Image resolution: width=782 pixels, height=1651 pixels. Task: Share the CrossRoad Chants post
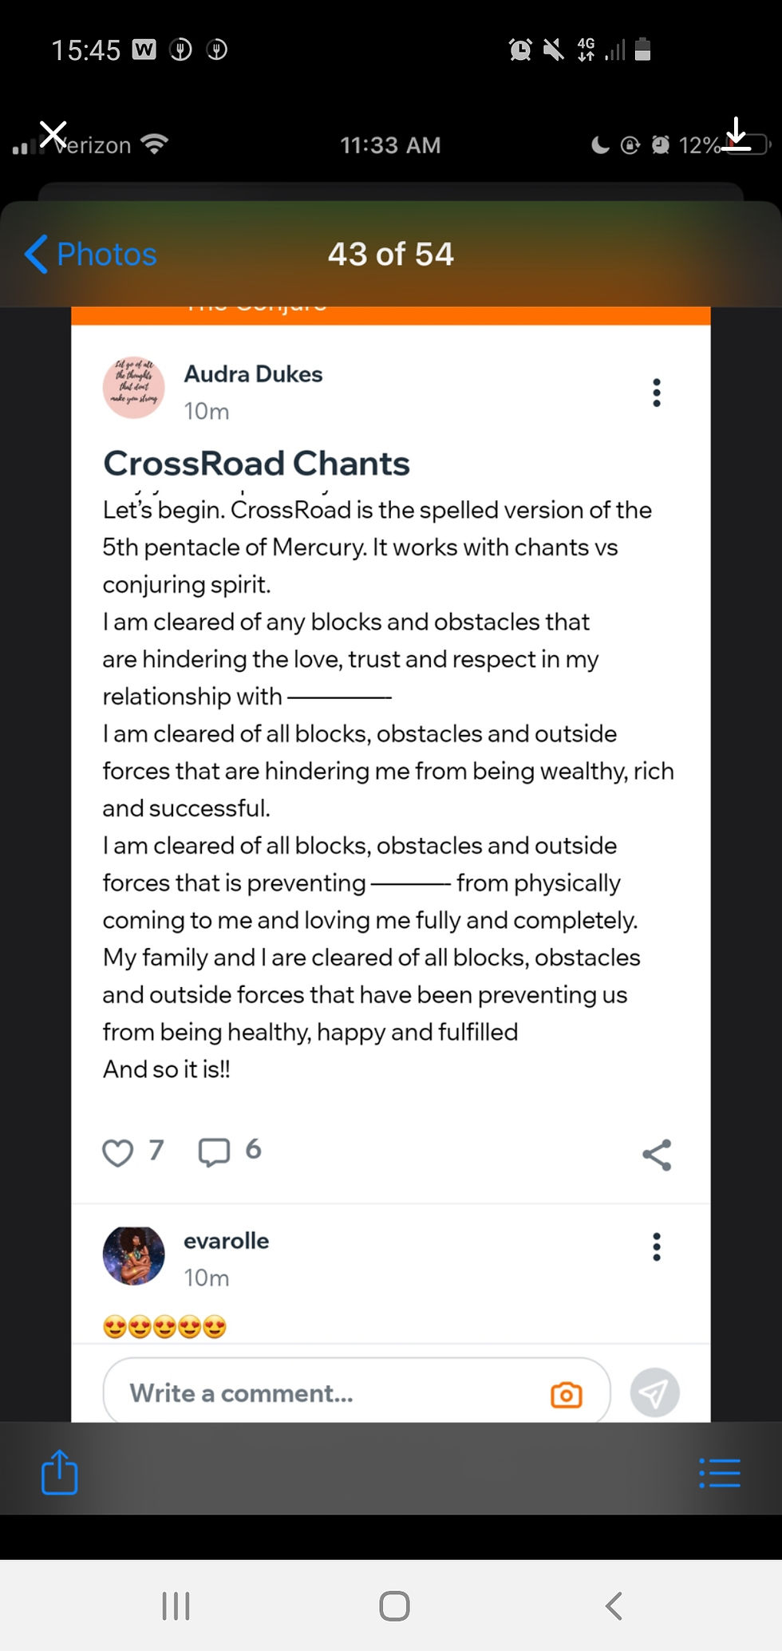(657, 1155)
